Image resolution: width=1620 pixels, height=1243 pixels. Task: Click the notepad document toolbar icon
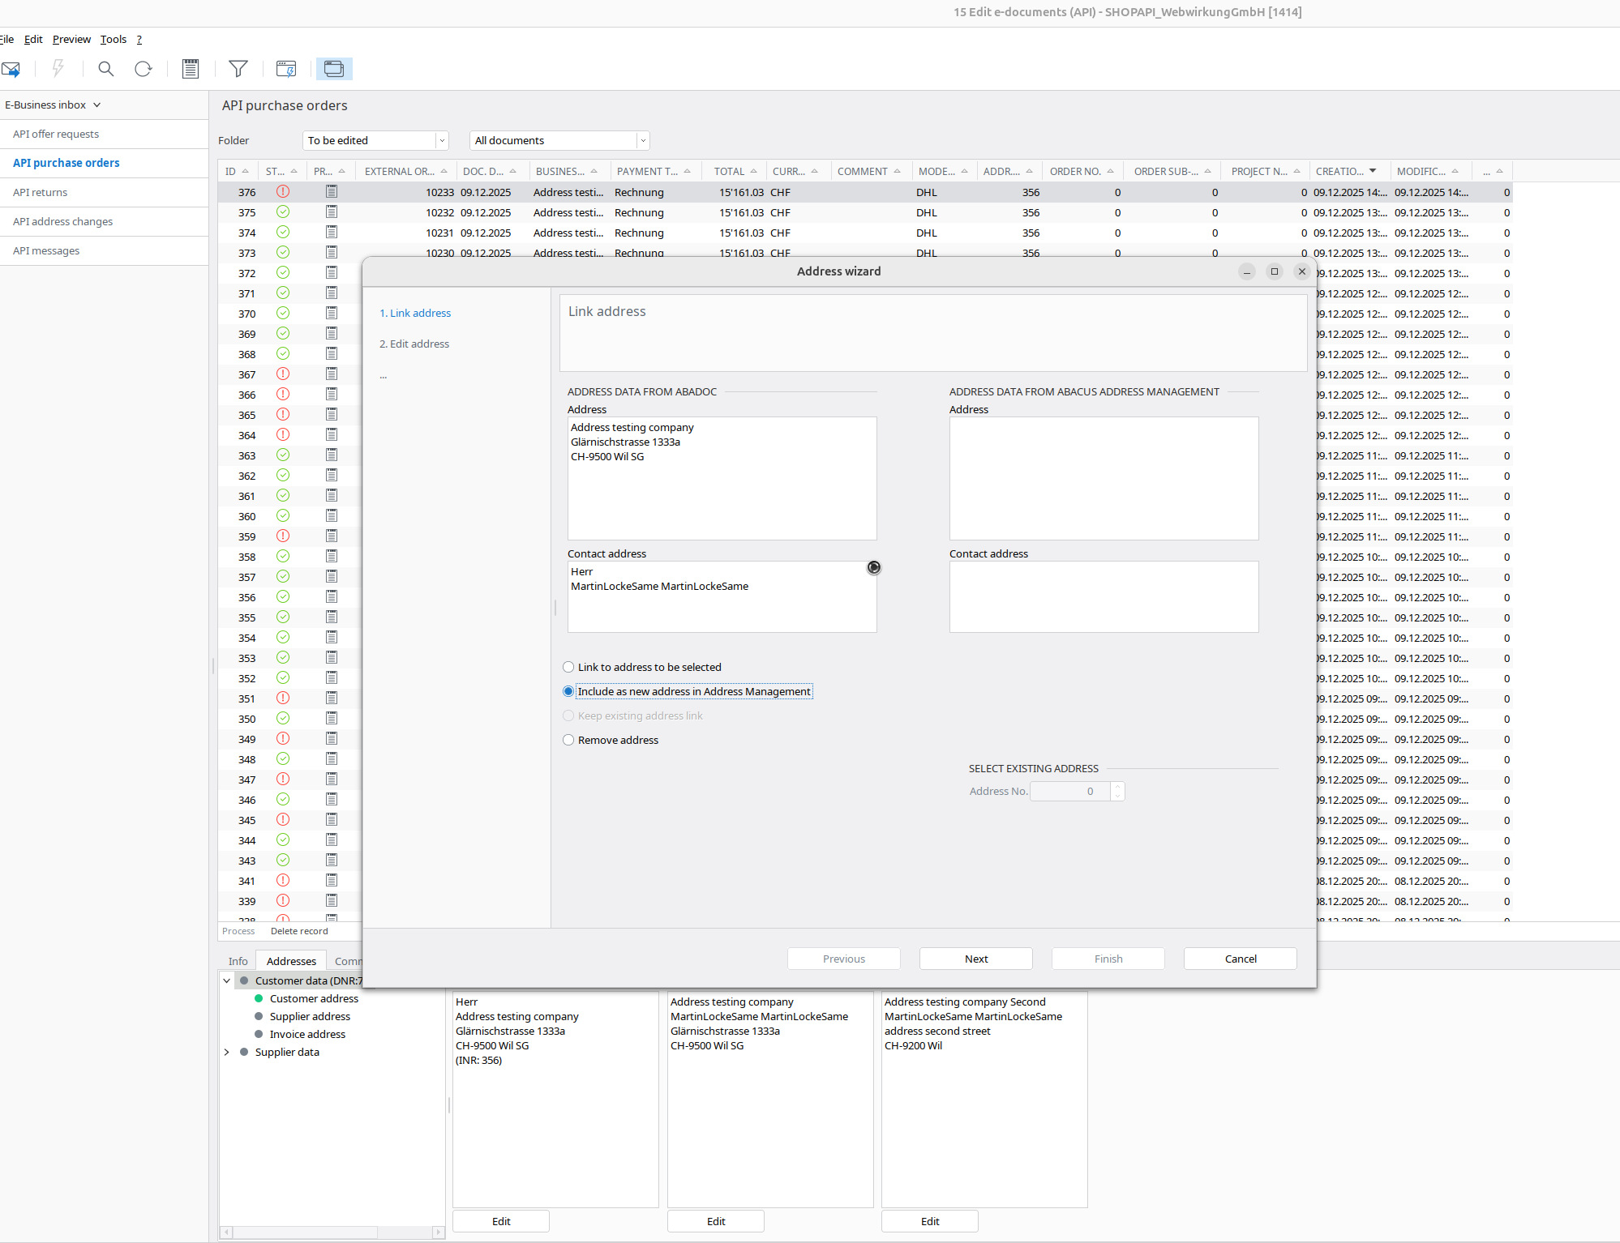(x=191, y=69)
